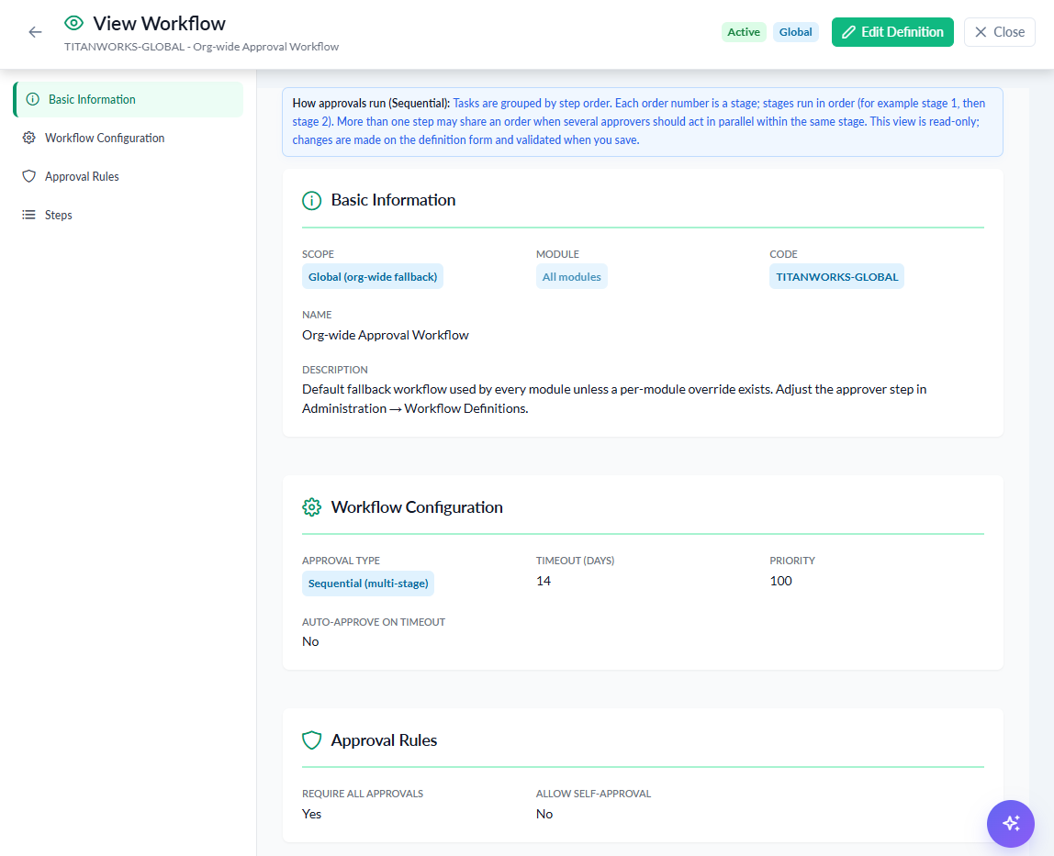Click the eye icon beside View Workflow
Screen dimensions: 1054x856
coord(74,24)
